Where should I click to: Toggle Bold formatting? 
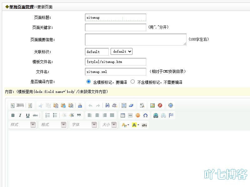pos(13,115)
